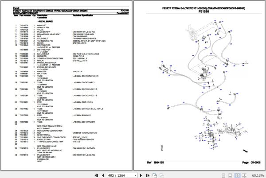Switch to single page view

pos(223,175)
